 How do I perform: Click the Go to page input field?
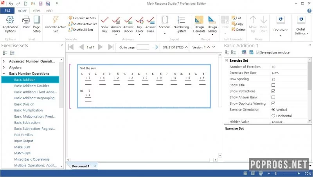(x=143, y=47)
